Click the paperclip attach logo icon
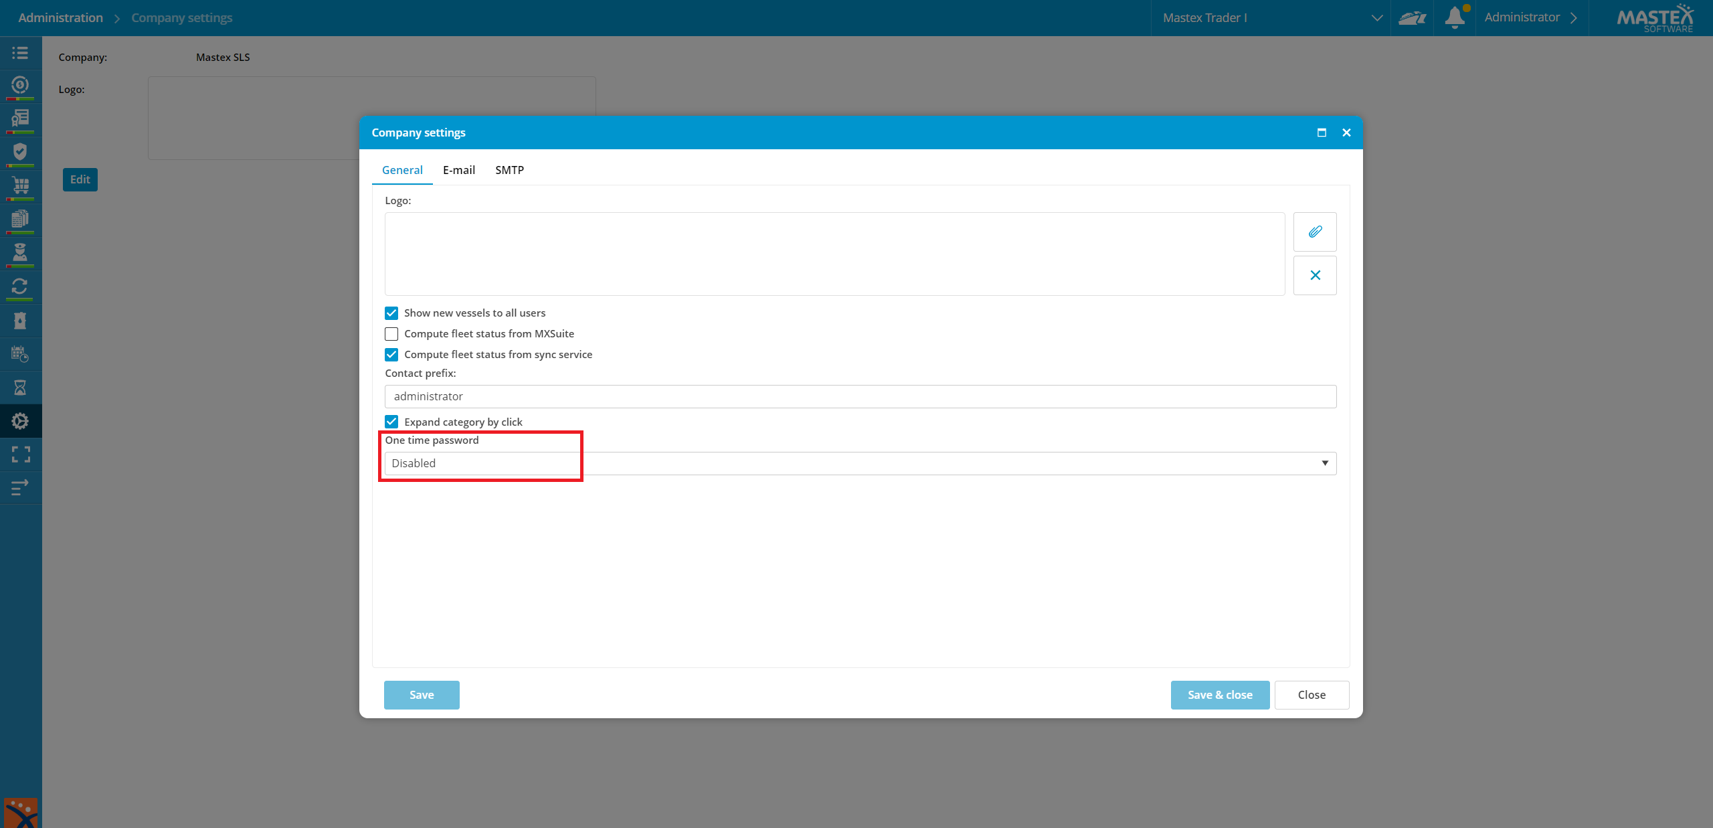The image size is (1713, 828). coord(1315,232)
